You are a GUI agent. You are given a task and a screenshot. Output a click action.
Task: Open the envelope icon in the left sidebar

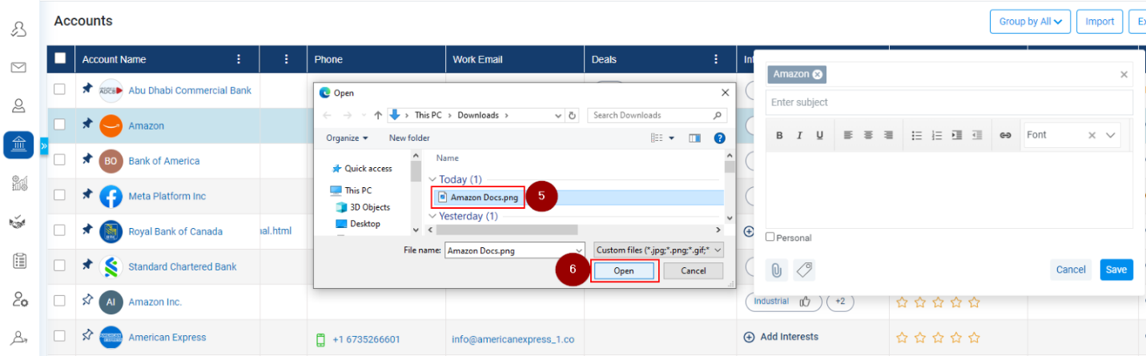(18, 68)
